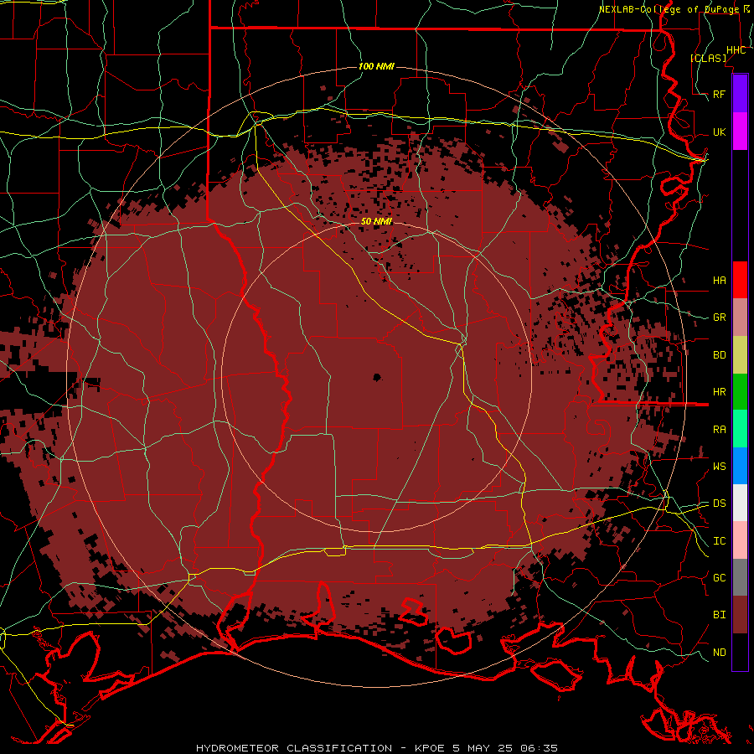754x754 pixels.
Task: Click the 'RA' legend label
Action: coord(720,430)
